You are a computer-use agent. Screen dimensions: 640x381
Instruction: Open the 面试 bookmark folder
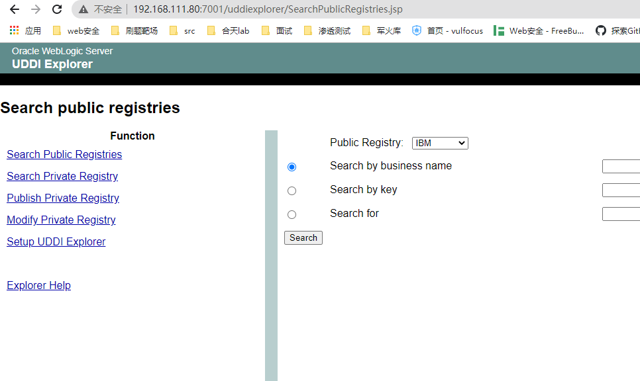277,30
